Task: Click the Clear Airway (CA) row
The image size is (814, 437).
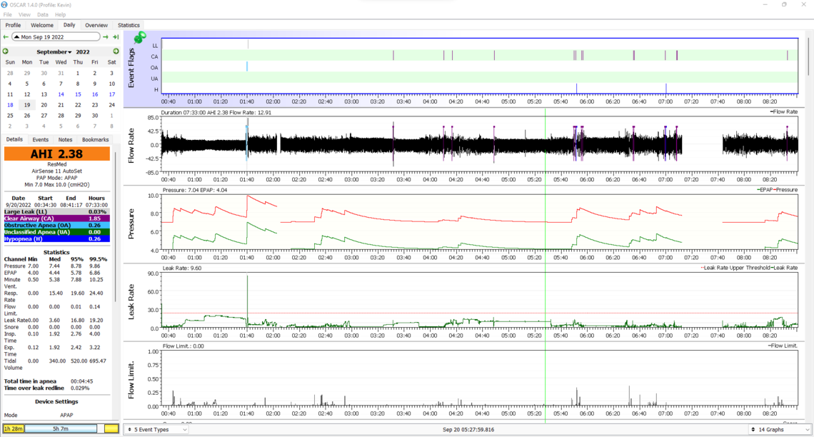Action: pos(56,218)
